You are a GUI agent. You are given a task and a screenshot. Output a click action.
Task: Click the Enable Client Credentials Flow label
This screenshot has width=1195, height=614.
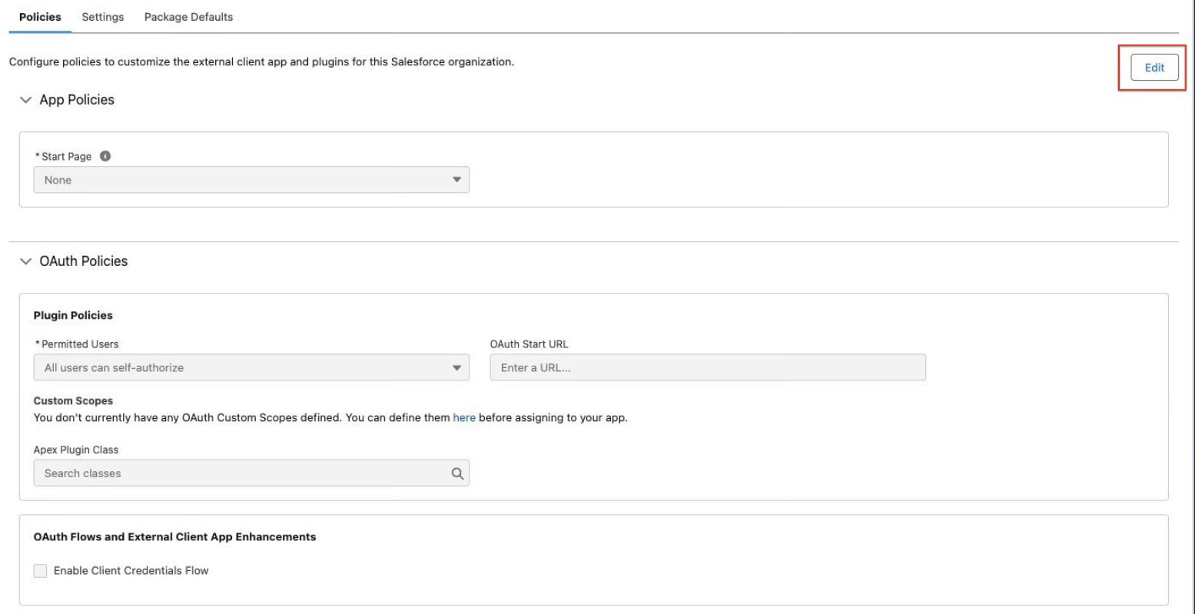pos(131,570)
